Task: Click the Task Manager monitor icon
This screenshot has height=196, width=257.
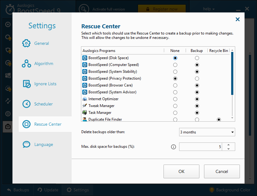Action: pos(84,113)
